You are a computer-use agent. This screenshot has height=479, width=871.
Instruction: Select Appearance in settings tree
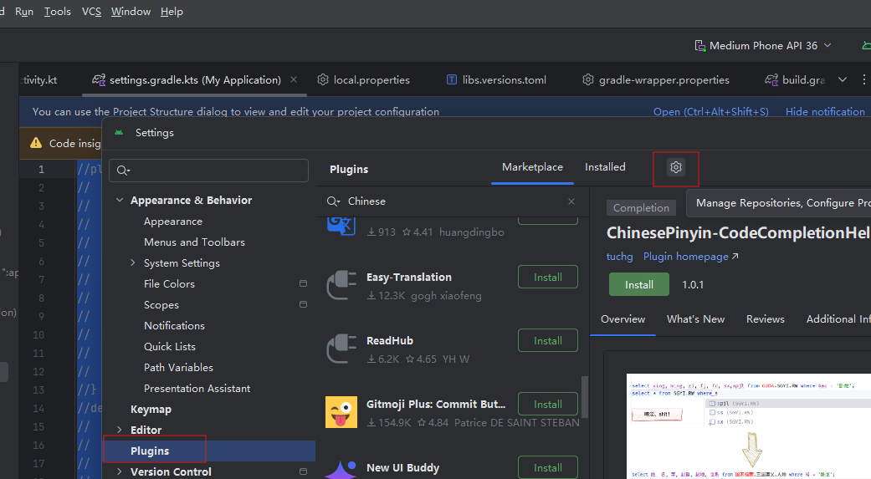pyautogui.click(x=172, y=222)
